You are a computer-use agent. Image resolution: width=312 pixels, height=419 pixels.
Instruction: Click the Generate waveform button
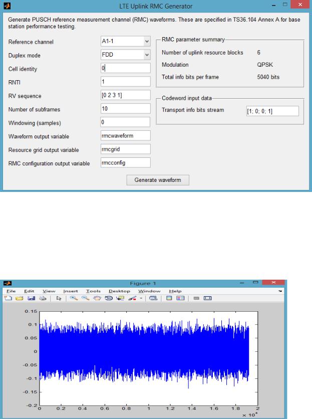pos(158,180)
